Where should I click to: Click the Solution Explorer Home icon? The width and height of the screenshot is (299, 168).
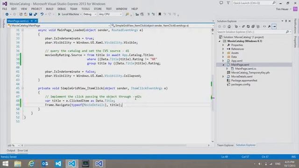click(229, 27)
